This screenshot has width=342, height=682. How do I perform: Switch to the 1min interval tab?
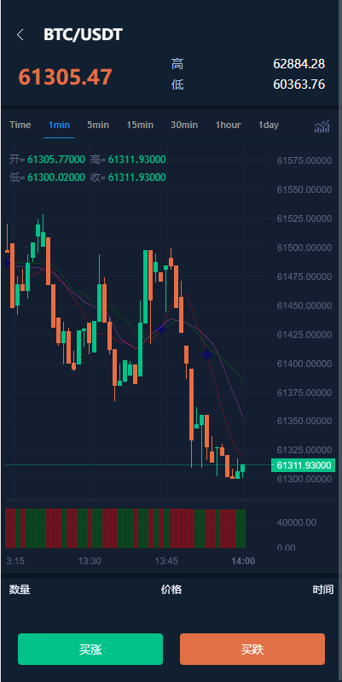pyautogui.click(x=59, y=125)
